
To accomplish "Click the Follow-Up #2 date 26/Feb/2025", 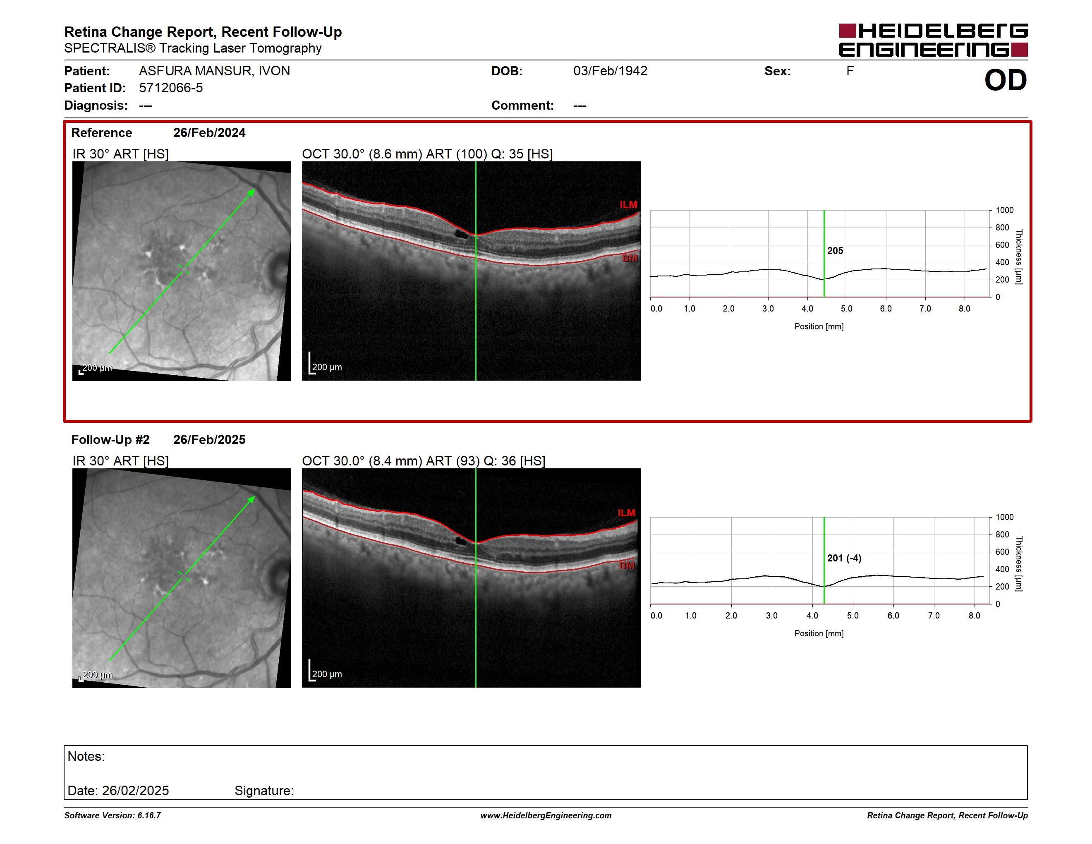I will (x=209, y=439).
